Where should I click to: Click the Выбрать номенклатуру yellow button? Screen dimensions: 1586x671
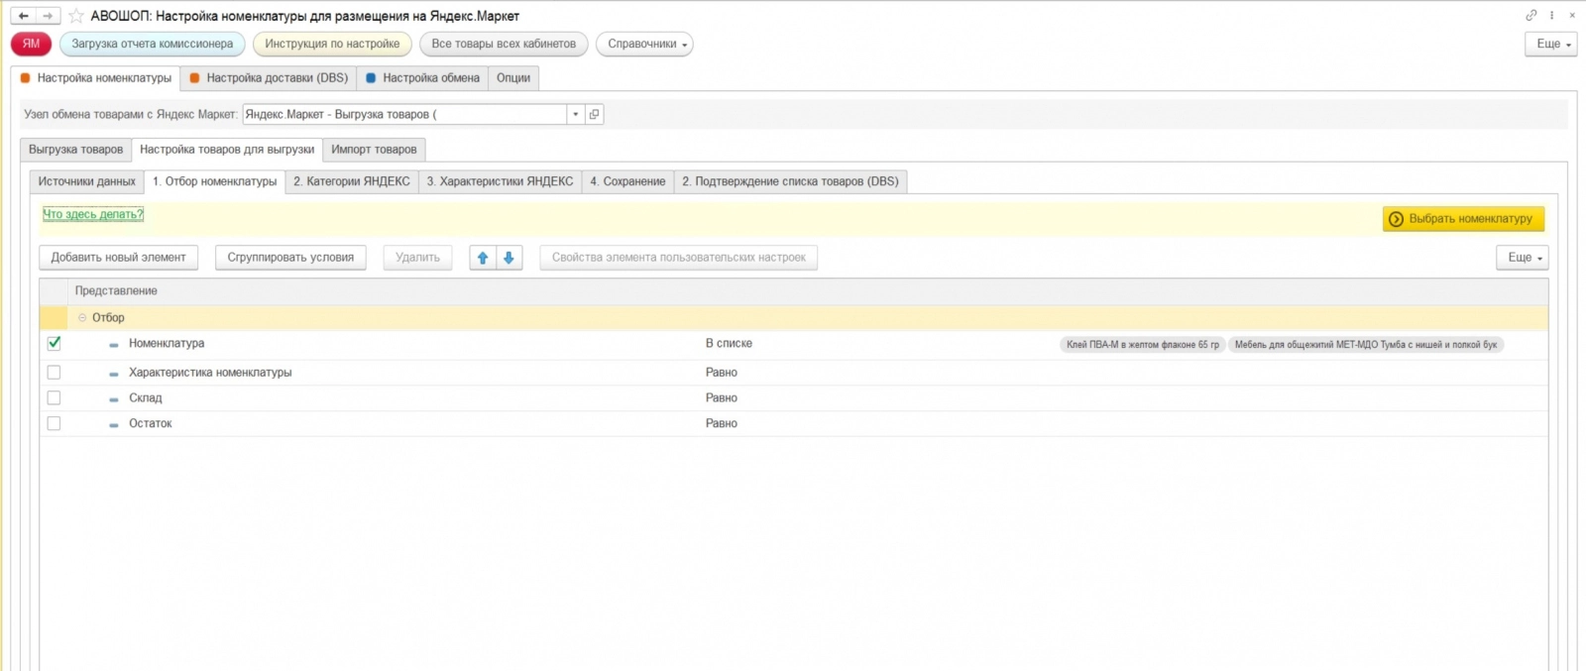[1463, 219]
